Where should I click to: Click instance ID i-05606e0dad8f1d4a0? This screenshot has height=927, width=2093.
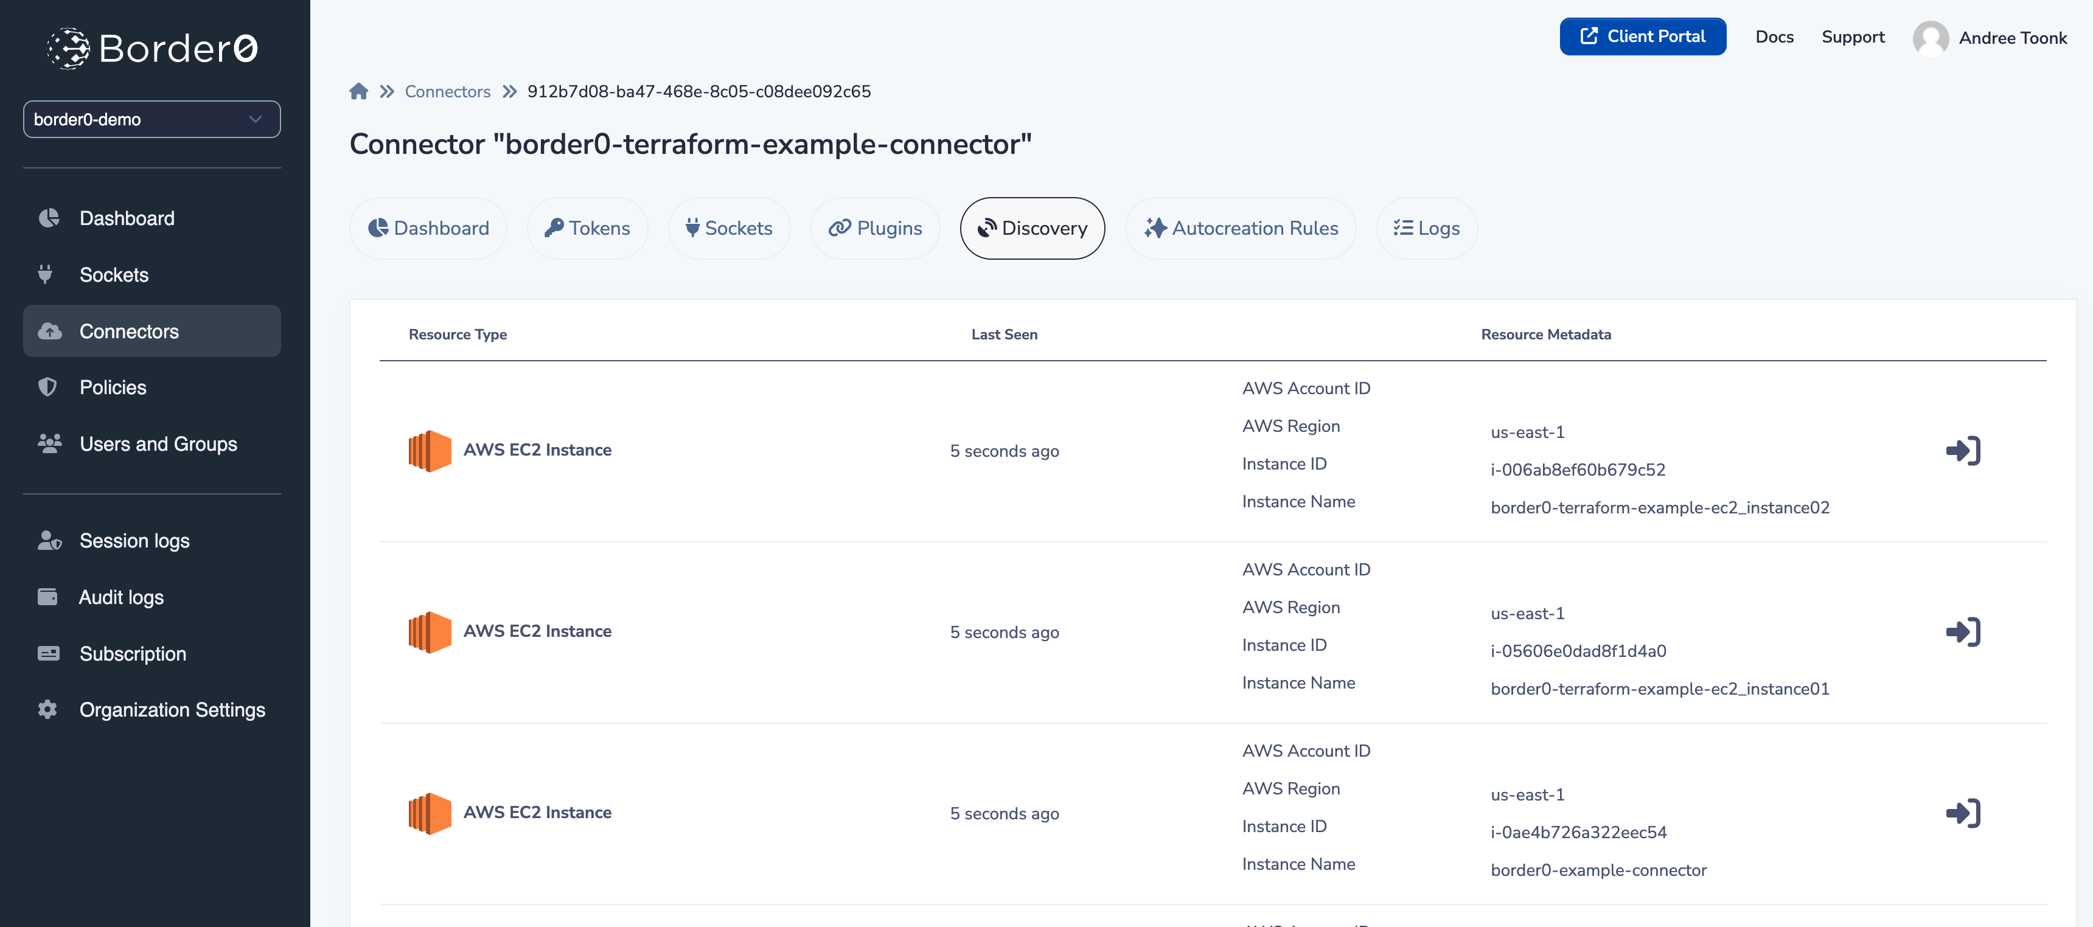pos(1578,651)
